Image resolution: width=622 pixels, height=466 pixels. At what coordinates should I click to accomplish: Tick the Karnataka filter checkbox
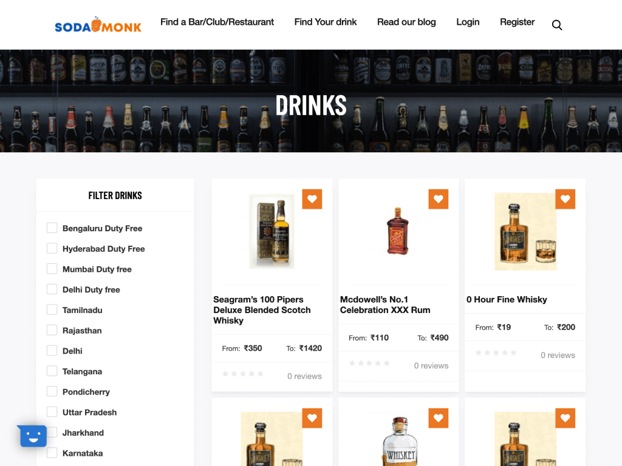52,453
